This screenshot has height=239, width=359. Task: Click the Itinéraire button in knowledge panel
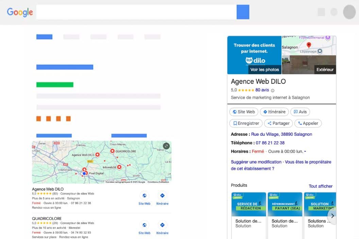coord(274,112)
